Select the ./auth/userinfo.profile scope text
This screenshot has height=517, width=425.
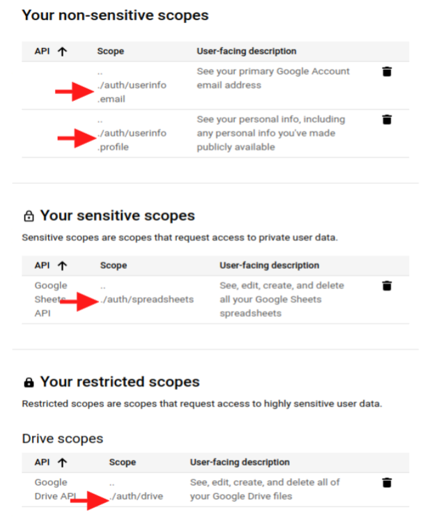[132, 133]
